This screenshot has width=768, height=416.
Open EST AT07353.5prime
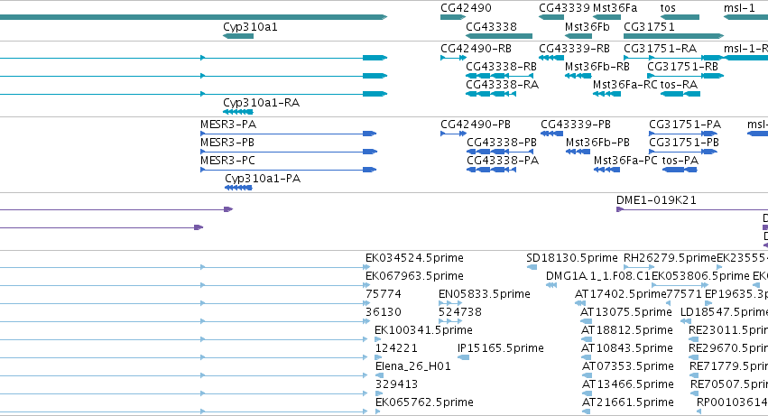pyautogui.click(x=628, y=366)
